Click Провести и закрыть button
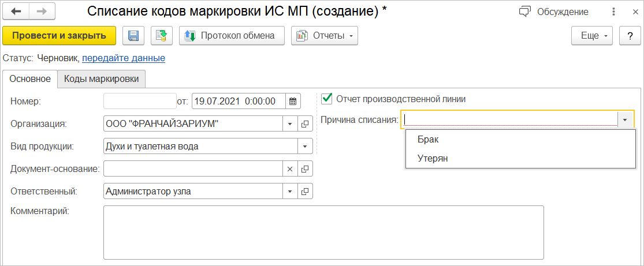The height and width of the screenshot is (266, 644). [59, 36]
